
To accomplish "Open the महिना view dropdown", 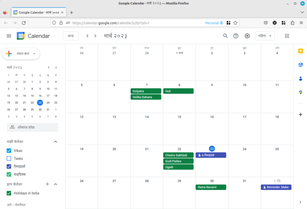I will [265, 36].
